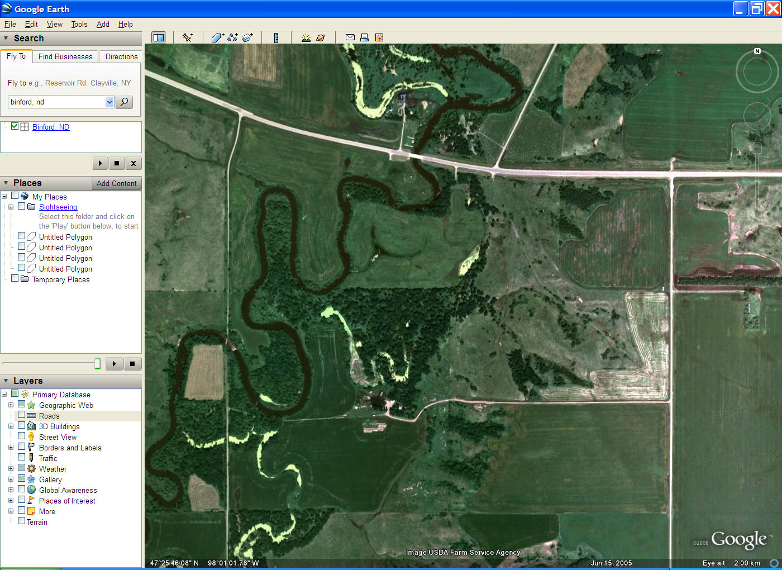Open the Binford, ND result link
Image resolution: width=782 pixels, height=570 pixels.
pos(51,127)
